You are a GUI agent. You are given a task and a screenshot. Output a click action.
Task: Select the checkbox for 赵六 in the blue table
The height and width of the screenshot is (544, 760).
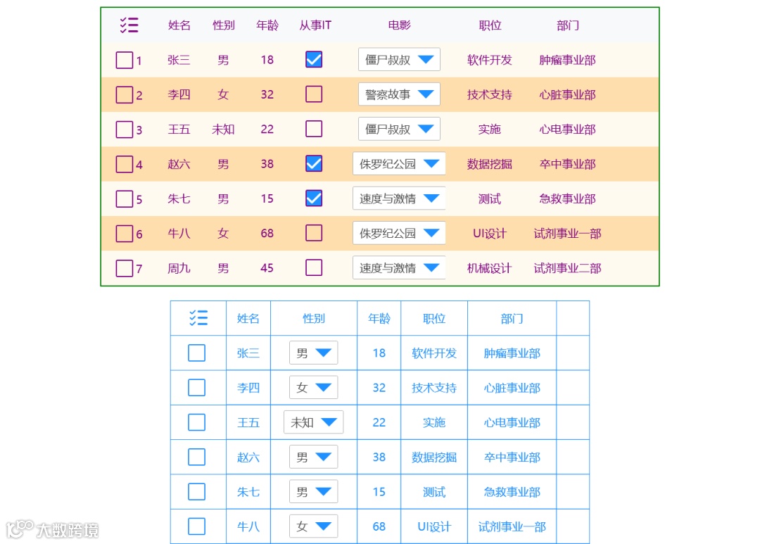196,457
